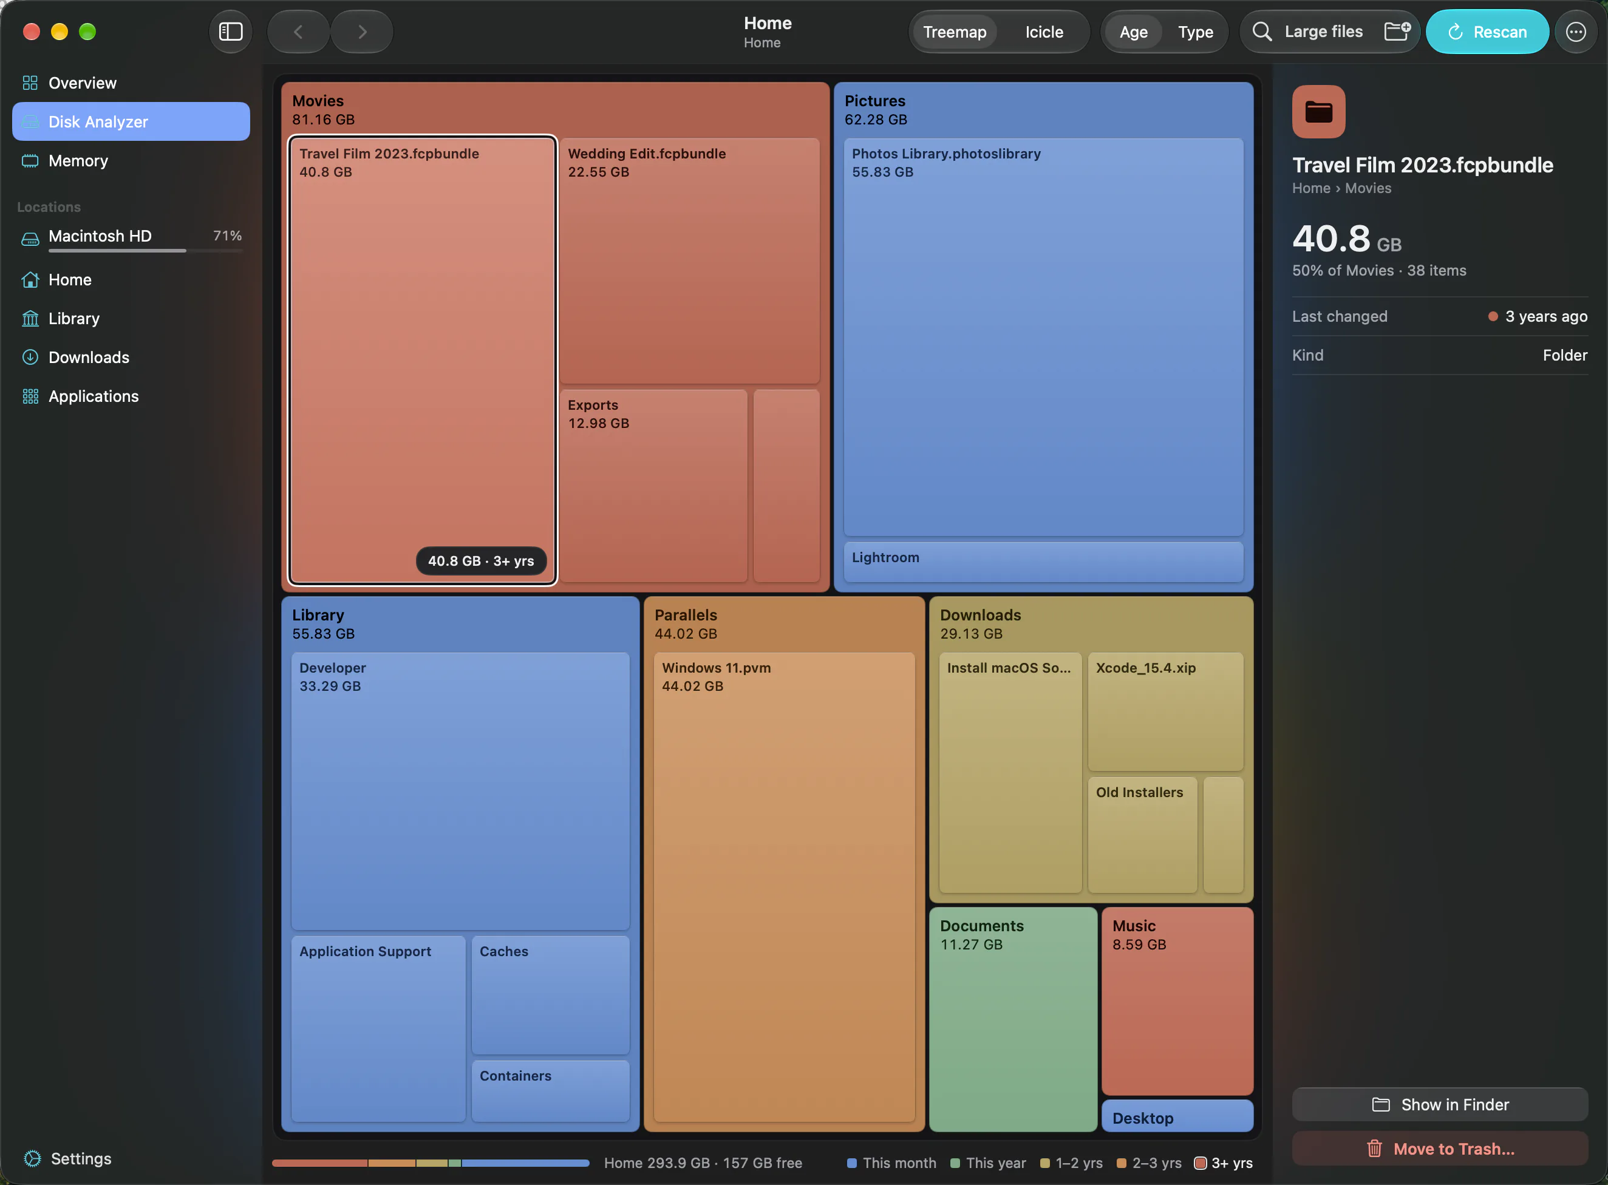Click the Memory chip icon
The height and width of the screenshot is (1185, 1608).
click(x=30, y=161)
